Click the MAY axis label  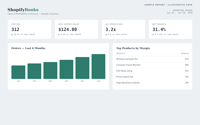click(82, 81)
